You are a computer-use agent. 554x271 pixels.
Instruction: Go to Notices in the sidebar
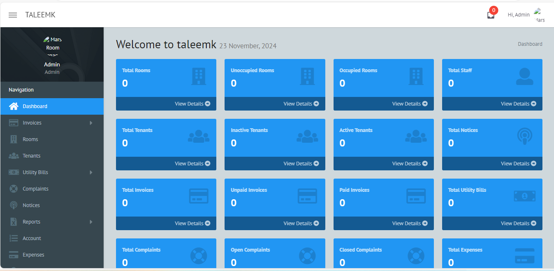pyautogui.click(x=52, y=205)
